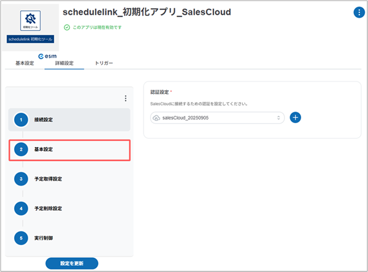This screenshot has height=272, width=368.
Task: Switch to the 基本設定 top tab
Action: 25,64
